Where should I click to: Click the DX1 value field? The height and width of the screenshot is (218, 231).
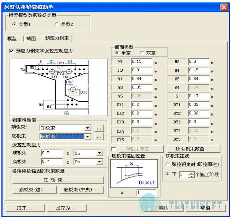pyautogui.click(x=142, y=105)
